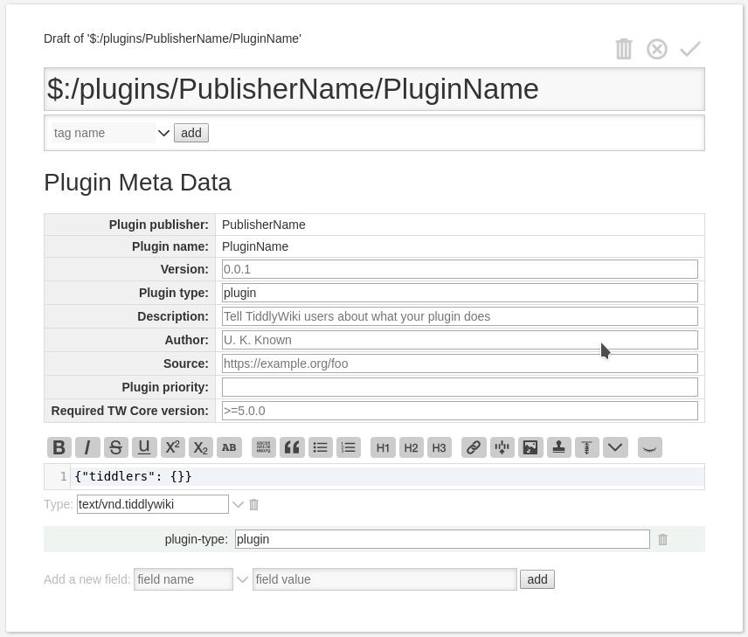Confirm changes with the checkmark icon
The image size is (748, 637).
(x=689, y=49)
